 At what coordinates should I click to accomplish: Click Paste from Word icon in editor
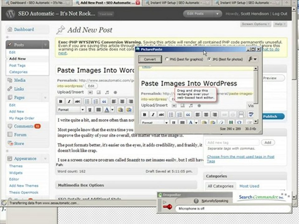coord(129,110)
